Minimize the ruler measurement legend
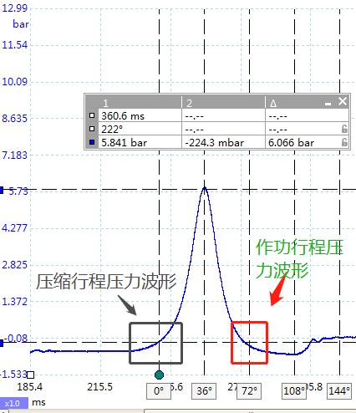Viewport: 356px width, 413px height. [328, 104]
